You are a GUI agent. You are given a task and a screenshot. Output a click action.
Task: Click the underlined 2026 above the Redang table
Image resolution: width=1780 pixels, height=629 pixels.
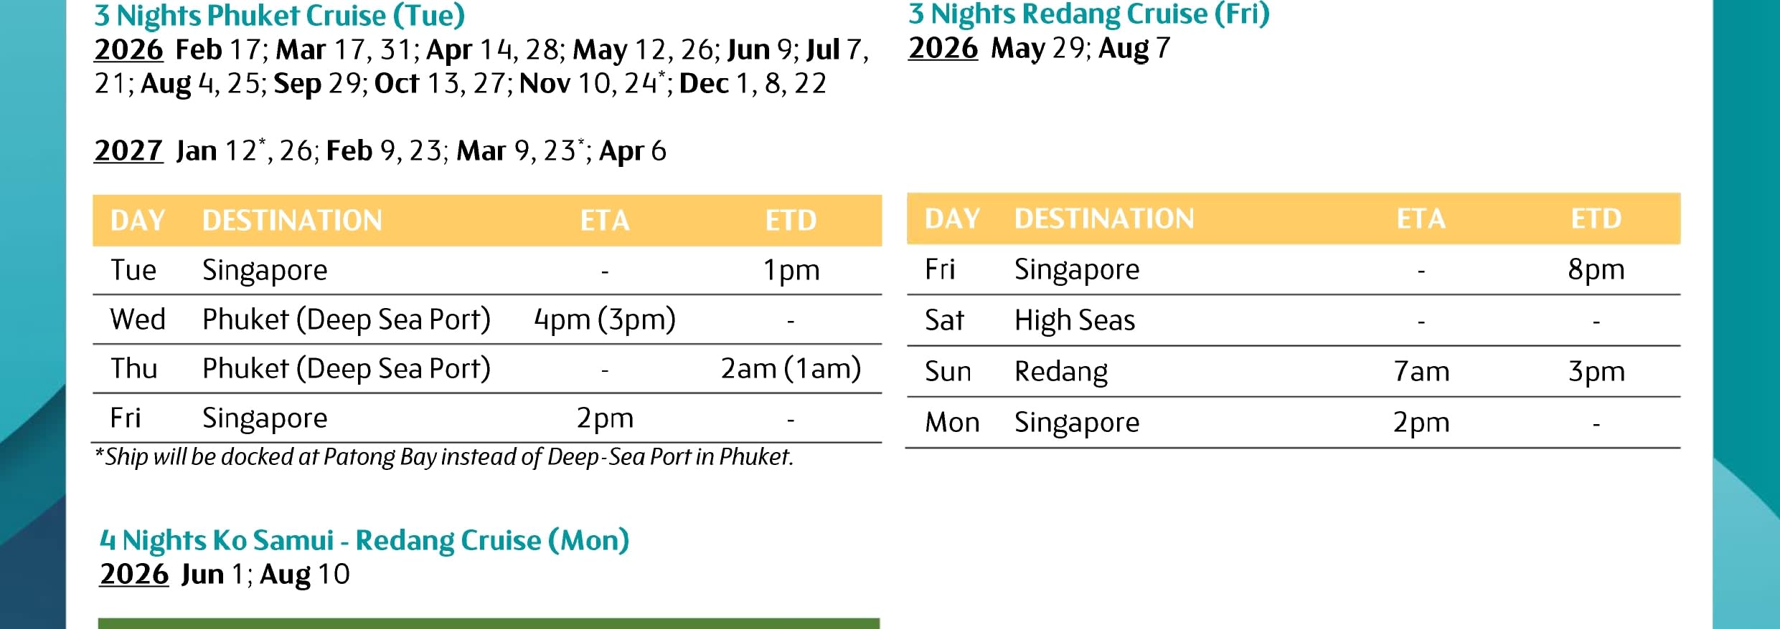943,49
